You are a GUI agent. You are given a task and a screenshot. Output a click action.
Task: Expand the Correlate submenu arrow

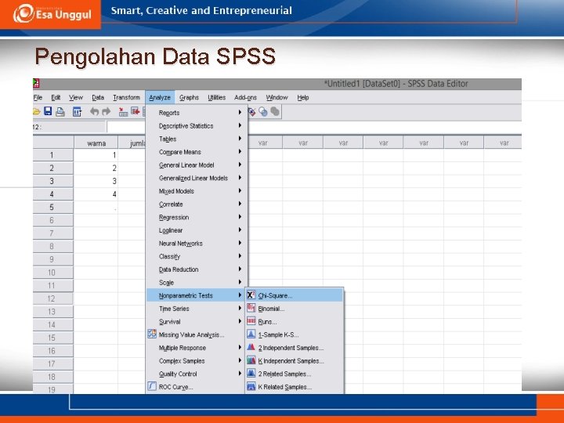240,204
